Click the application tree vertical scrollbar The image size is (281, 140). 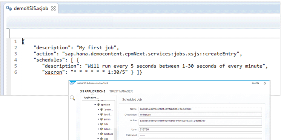coord(115,120)
